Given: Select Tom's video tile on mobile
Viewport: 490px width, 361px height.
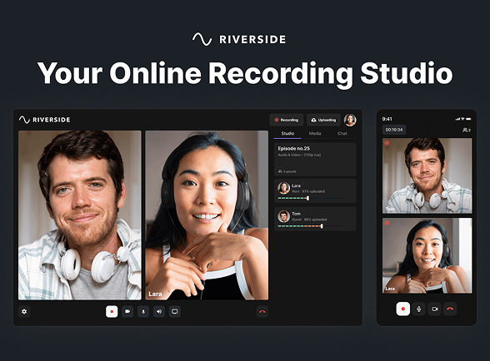Looking at the screenshot, I should click(427, 176).
